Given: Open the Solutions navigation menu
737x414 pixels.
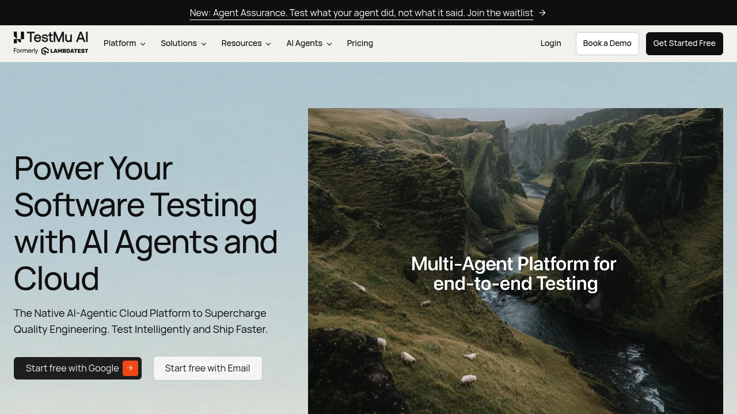Looking at the screenshot, I should coord(184,43).
